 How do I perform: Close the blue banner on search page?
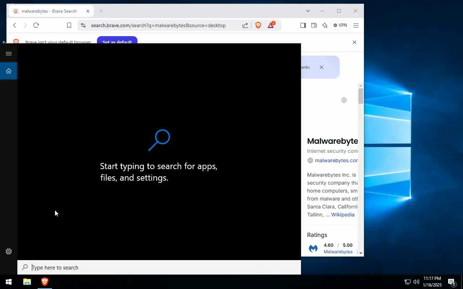[x=322, y=67]
